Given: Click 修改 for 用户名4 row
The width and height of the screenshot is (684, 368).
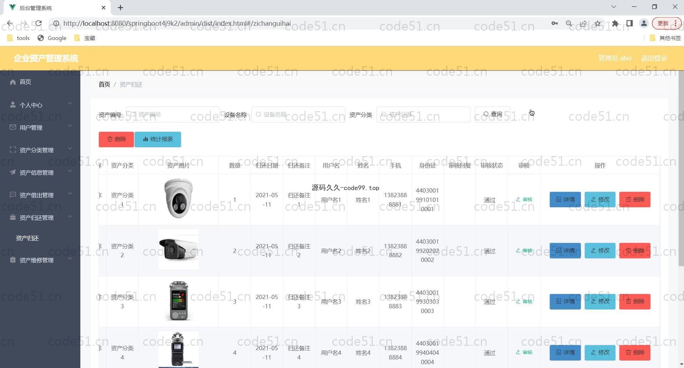Looking at the screenshot, I should tap(600, 353).
